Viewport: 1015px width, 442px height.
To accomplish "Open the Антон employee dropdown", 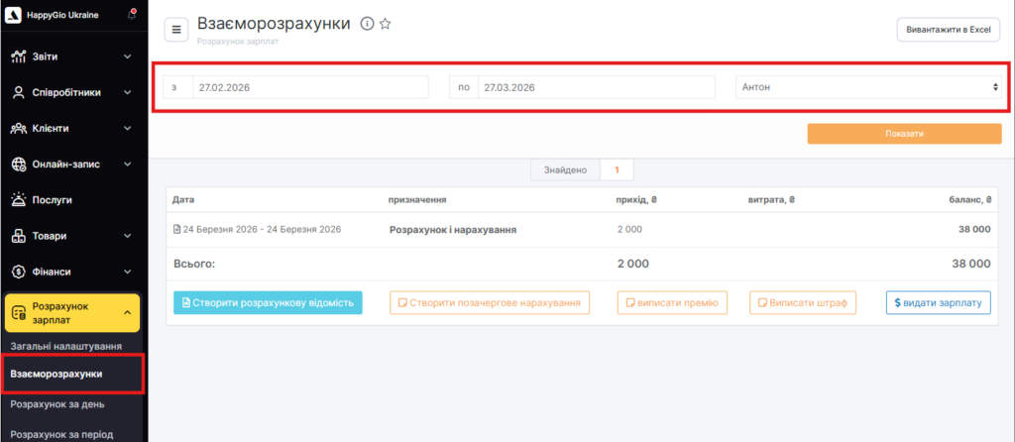I will 869,87.
